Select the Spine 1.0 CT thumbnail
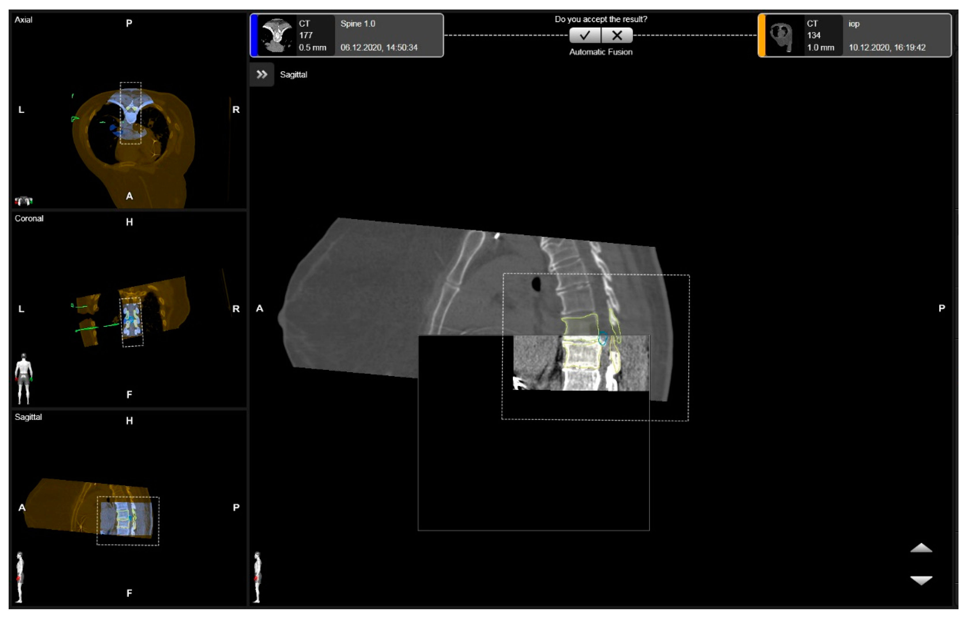Screen dimensions: 968x617 (276, 35)
